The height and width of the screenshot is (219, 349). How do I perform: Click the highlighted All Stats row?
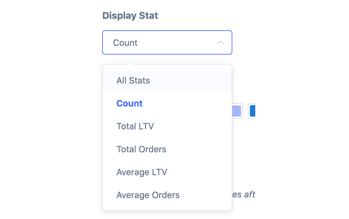(x=167, y=81)
